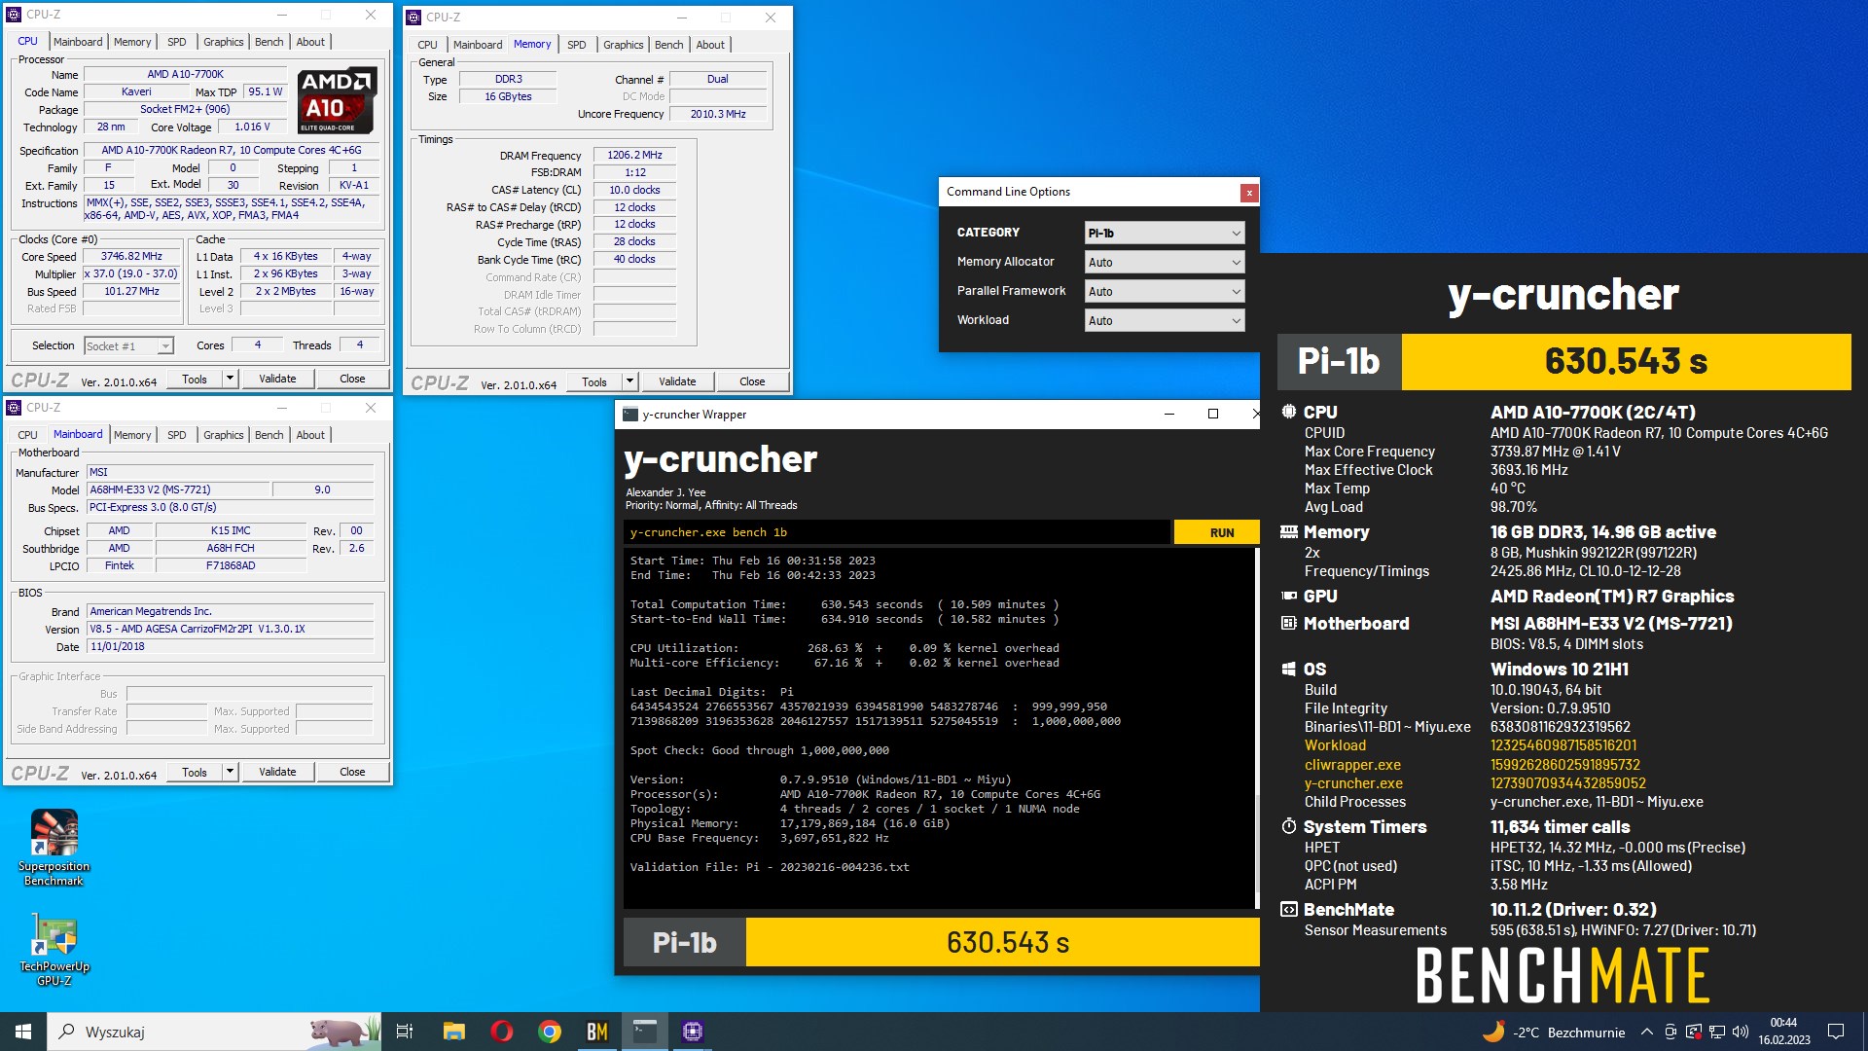
Task: Open BenchMate taskbar icon
Action: pos(597,1032)
